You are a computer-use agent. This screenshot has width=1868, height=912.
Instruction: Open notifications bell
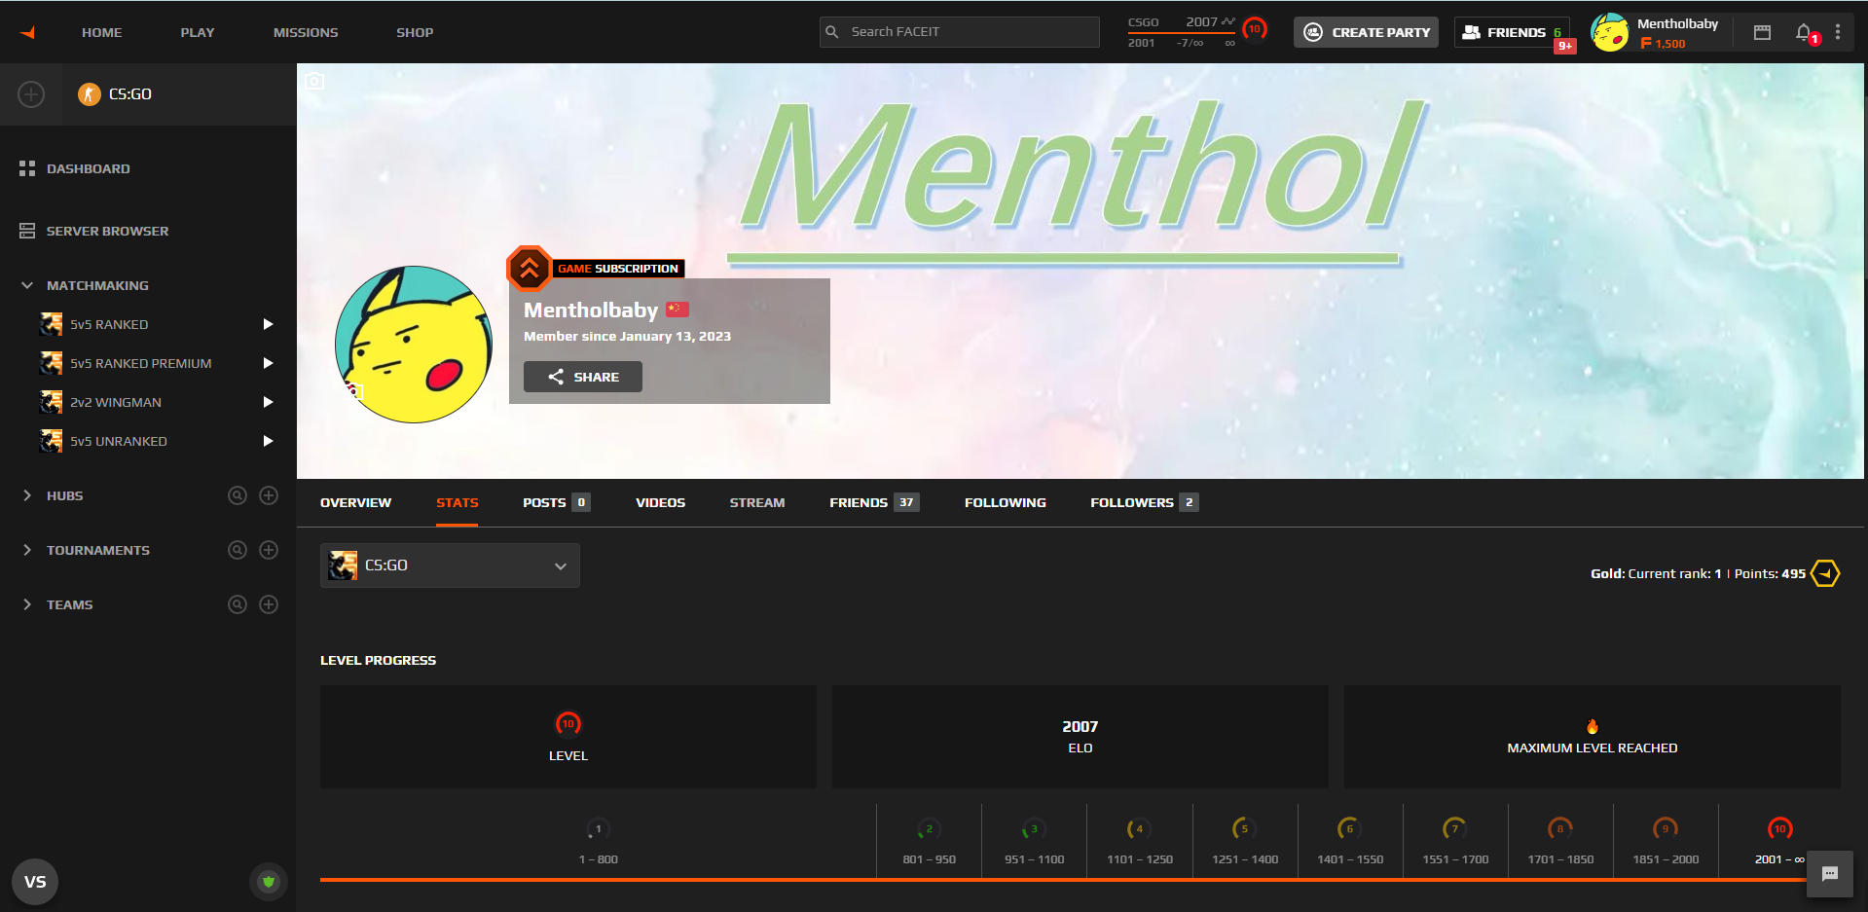click(1804, 32)
